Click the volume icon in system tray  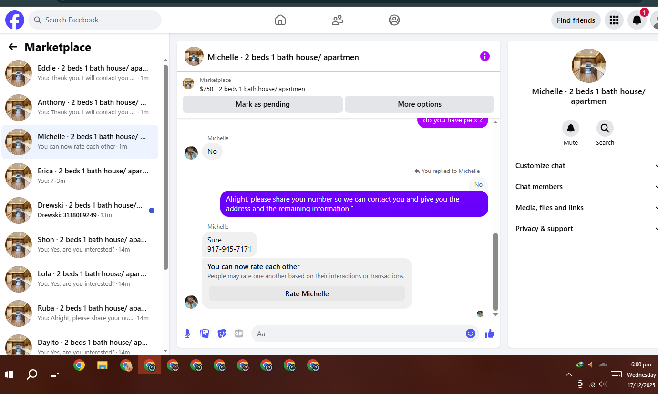coord(603,384)
